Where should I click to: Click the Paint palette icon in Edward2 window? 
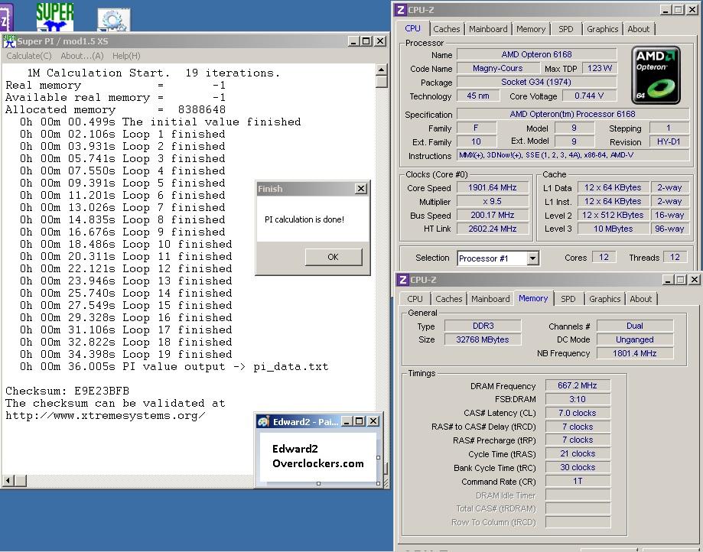263,421
